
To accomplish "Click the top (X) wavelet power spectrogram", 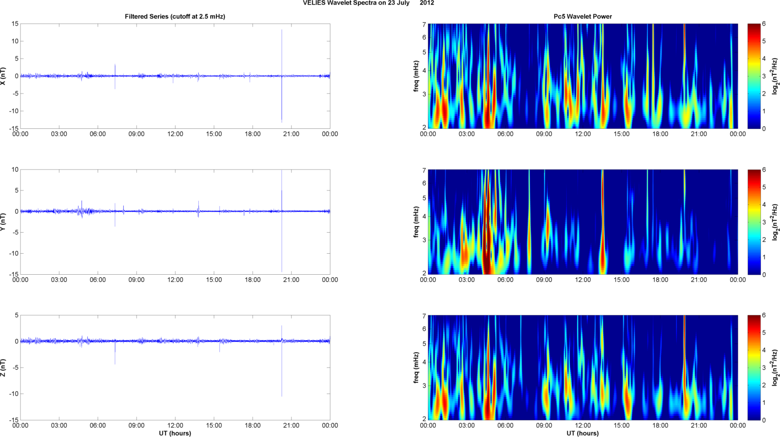I will click(x=583, y=76).
